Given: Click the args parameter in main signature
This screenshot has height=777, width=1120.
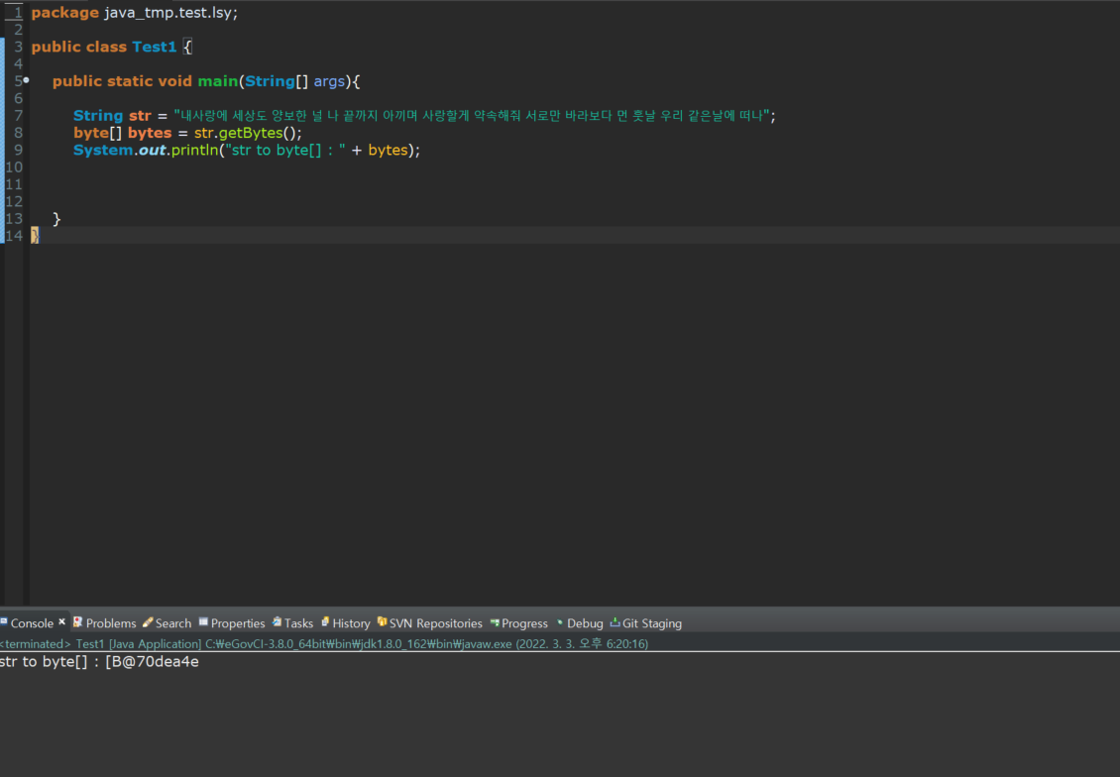Looking at the screenshot, I should 329,81.
